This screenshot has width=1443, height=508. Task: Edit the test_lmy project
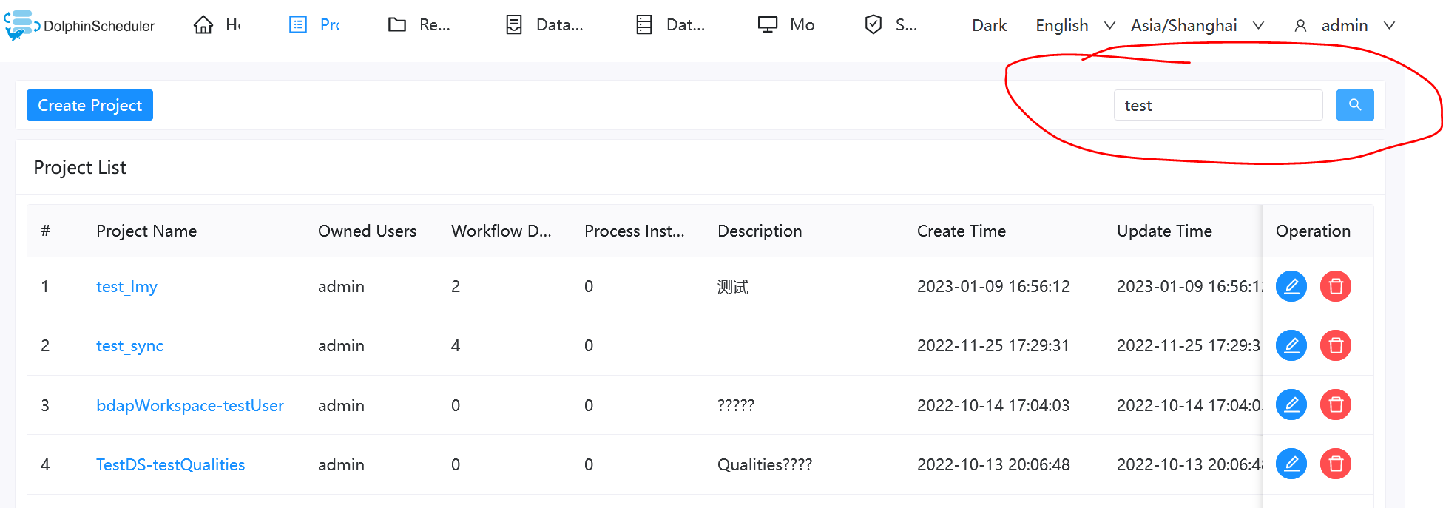click(1291, 286)
